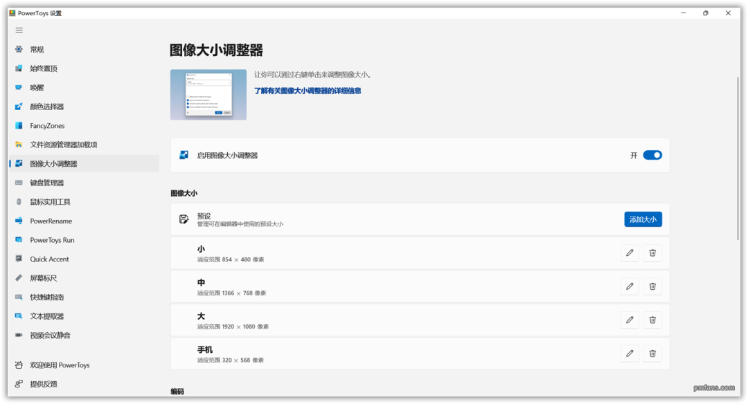Click the 图像大小 section heading
Viewport: 748px width, 404px height.
(184, 193)
